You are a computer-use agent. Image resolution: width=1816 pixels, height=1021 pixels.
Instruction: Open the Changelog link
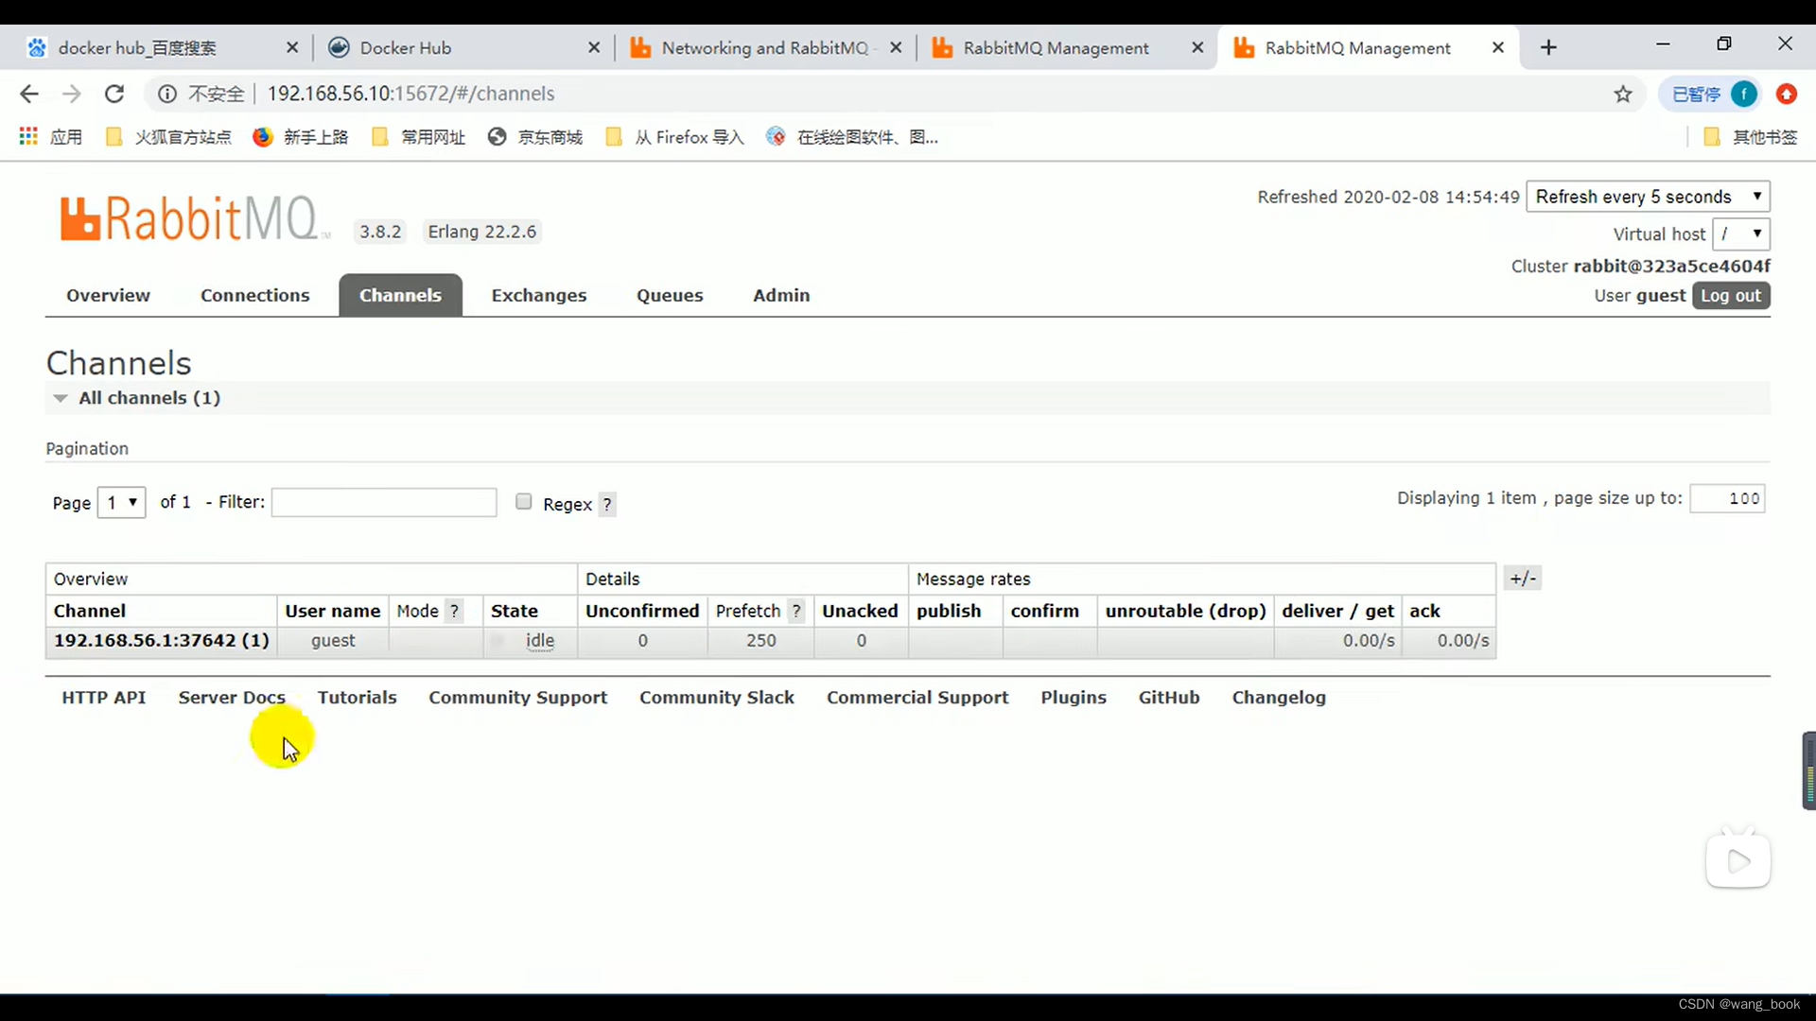coord(1279,698)
